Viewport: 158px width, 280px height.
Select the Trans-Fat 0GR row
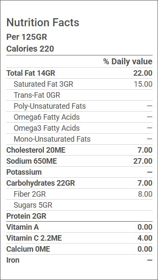[x=79, y=95]
